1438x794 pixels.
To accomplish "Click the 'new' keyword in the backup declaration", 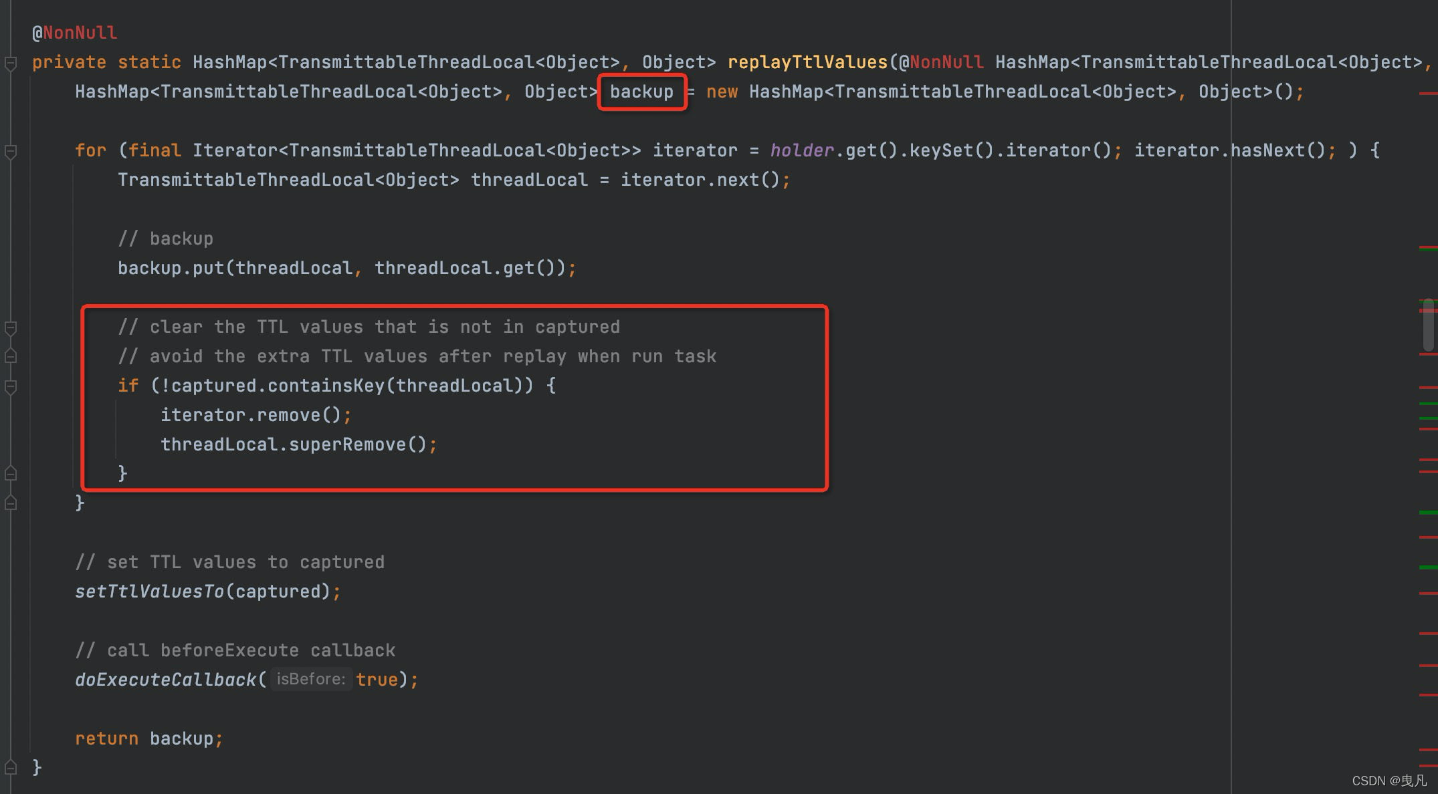I will [x=722, y=92].
